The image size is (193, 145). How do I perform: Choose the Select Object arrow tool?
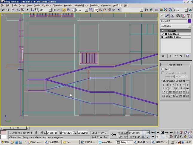click(28, 10)
